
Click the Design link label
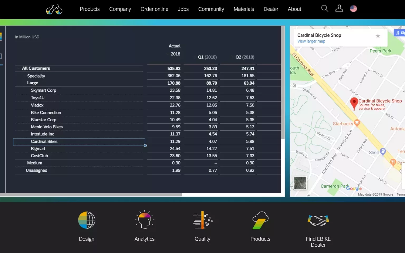[86, 239]
